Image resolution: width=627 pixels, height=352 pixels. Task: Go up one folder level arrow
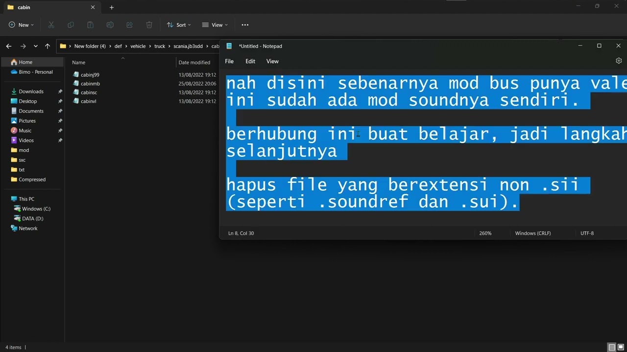click(48, 46)
